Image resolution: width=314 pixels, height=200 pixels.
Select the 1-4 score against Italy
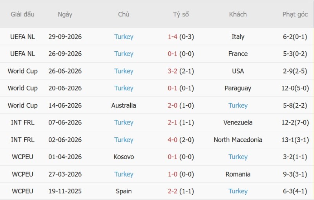pos(172,37)
